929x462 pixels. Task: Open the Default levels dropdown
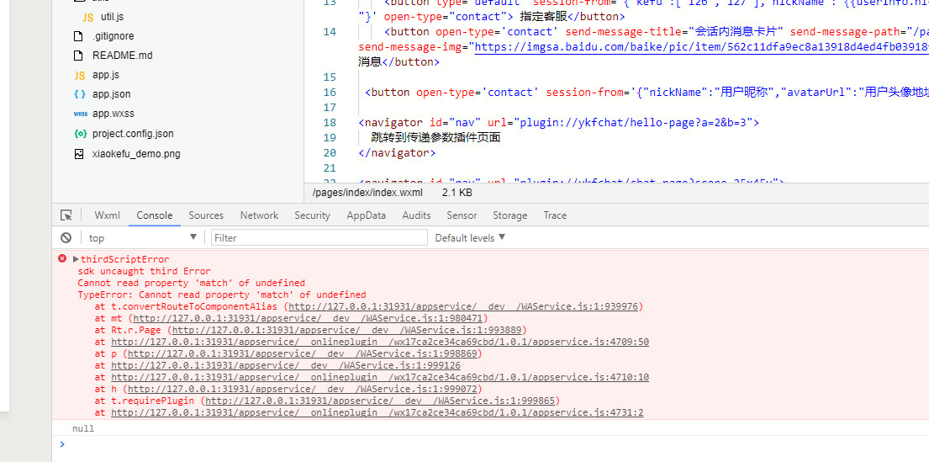click(471, 238)
